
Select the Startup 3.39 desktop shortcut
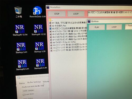click(40, 47)
